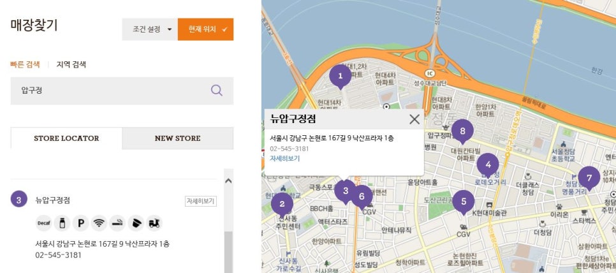The height and width of the screenshot is (273, 616).
Task: Click 자세히보기 button in store list
Action: (x=201, y=201)
